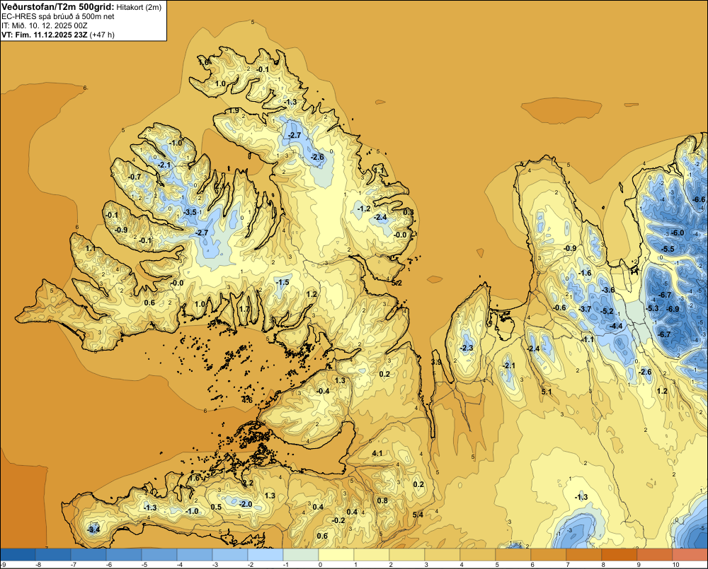Click the header title 'Veðurstofan/T2m 500grid:'

tap(58, 7)
